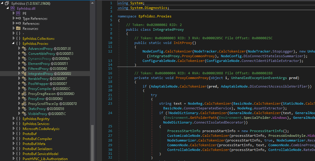The width and height of the screenshot is (315, 161).
Task: Click the ConvertibleProxy class icon
Action: [x=24, y=54]
